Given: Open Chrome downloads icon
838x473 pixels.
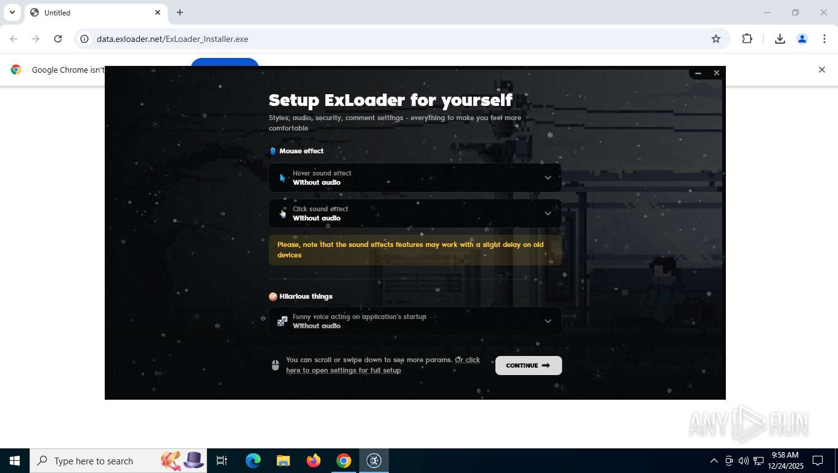Looking at the screenshot, I should pos(780,39).
